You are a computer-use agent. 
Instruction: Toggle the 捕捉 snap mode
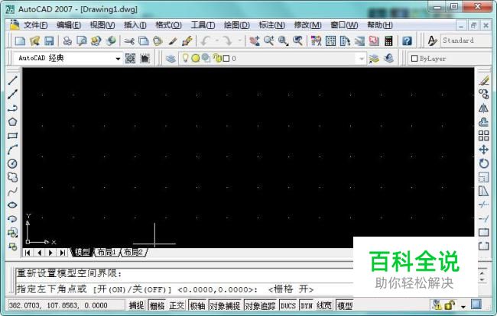tap(136, 305)
